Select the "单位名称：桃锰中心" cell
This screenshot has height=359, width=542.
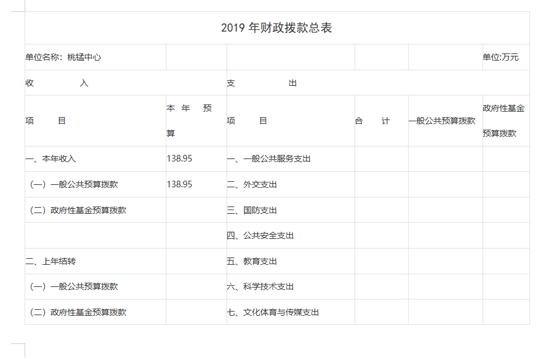pyautogui.click(x=63, y=58)
